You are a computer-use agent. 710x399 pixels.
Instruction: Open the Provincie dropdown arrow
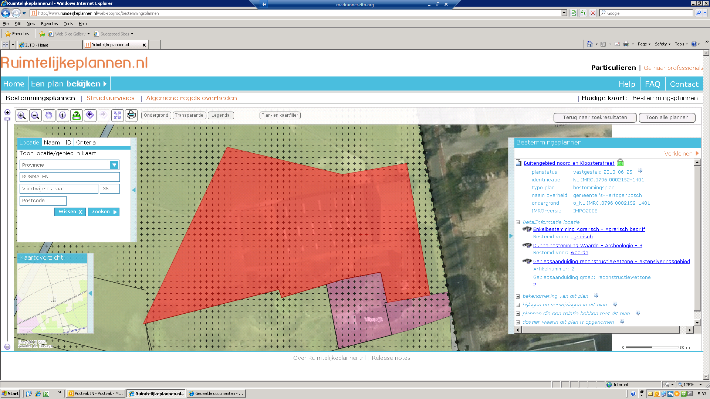pos(114,165)
